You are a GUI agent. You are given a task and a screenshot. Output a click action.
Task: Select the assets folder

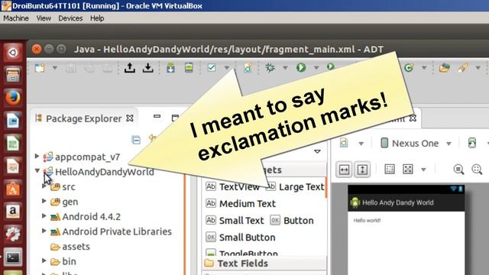tap(70, 247)
